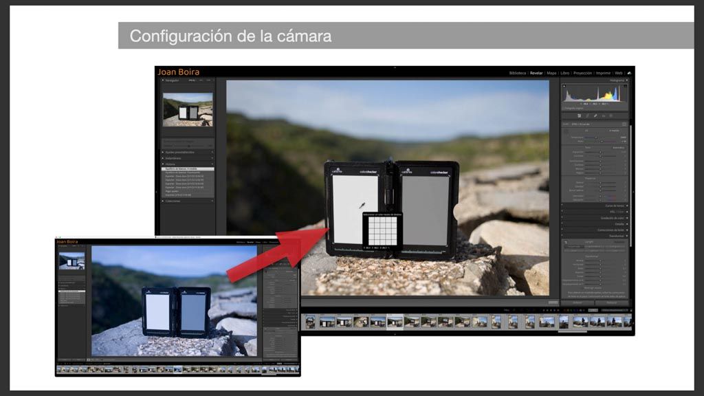704x396 pixels.
Task: Collapse the Historia panel in left sidebar
Action: tap(162, 164)
